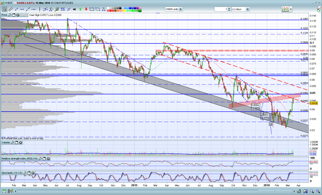Close the Price panel
322x195 pixels.
[x=18, y=15]
